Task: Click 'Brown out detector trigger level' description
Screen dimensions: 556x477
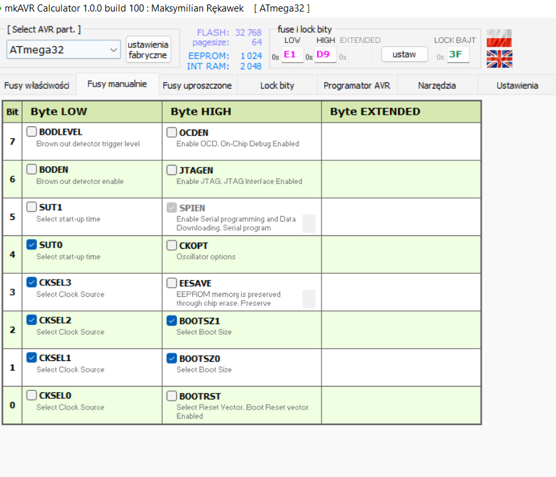Action: [88, 144]
